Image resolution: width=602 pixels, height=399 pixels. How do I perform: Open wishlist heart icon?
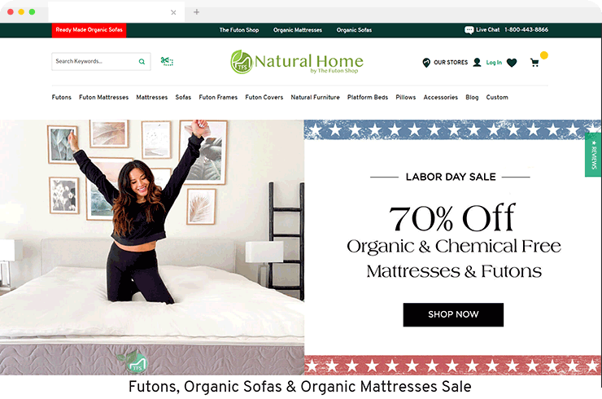click(512, 62)
